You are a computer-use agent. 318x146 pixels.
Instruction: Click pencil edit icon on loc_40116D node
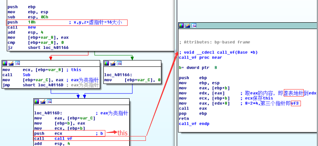click(43, 101)
